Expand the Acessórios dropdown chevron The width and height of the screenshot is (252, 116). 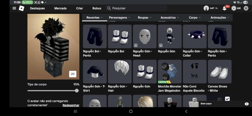(178, 18)
